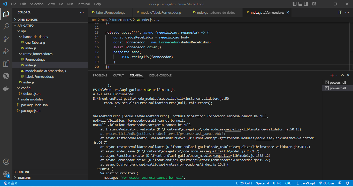Open package.json in the explorer
The height and width of the screenshot is (187, 353).
click(50, 111)
